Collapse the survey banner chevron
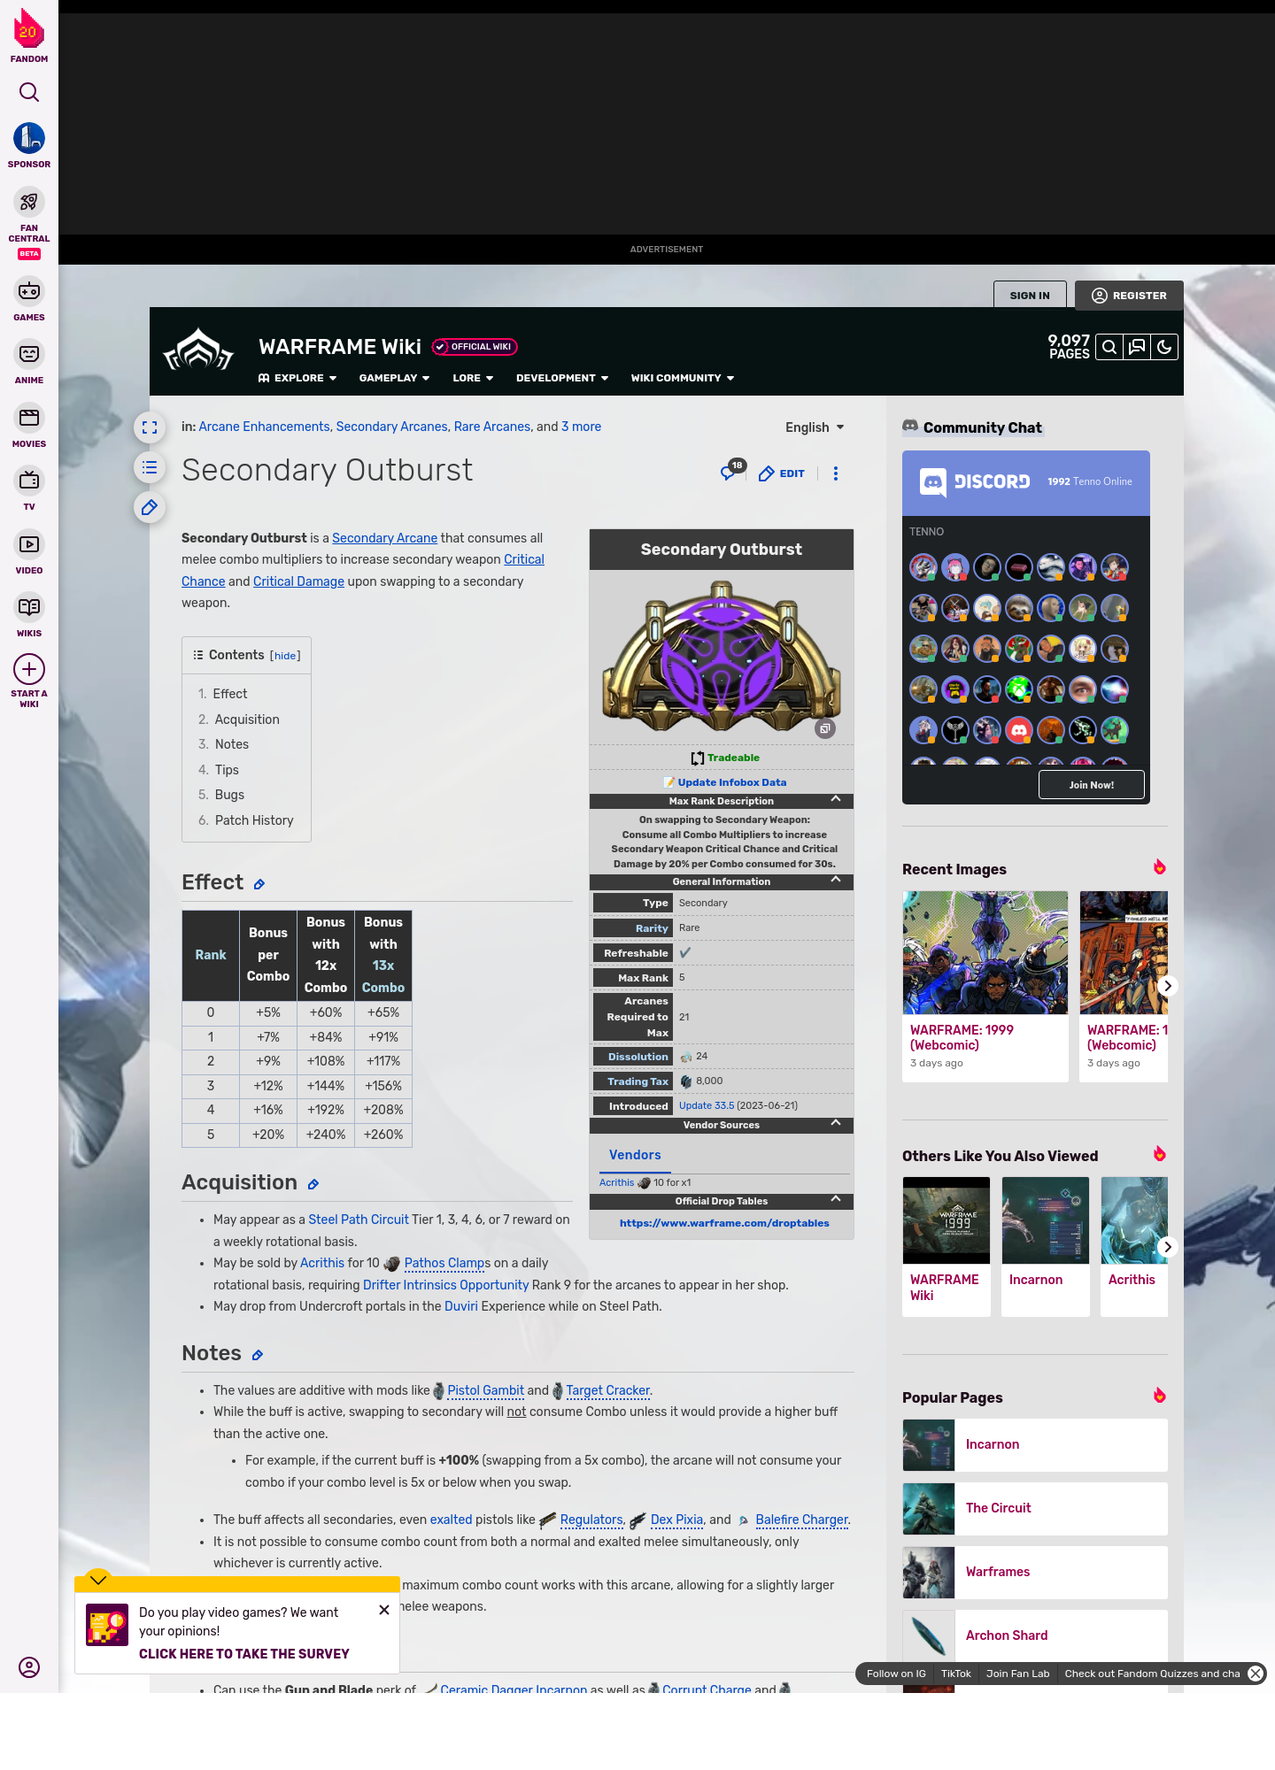 (98, 1580)
